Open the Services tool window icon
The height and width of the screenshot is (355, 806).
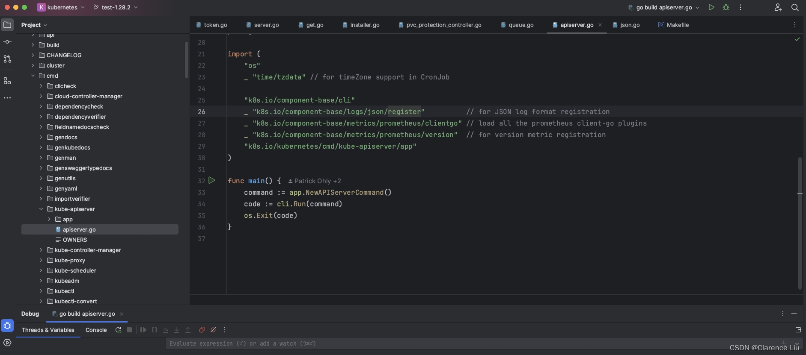(7, 343)
